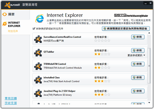Toggle 排除良好評級的附加元件 checkbox
Viewport: 154px width, 109px height.
click(x=34, y=29)
